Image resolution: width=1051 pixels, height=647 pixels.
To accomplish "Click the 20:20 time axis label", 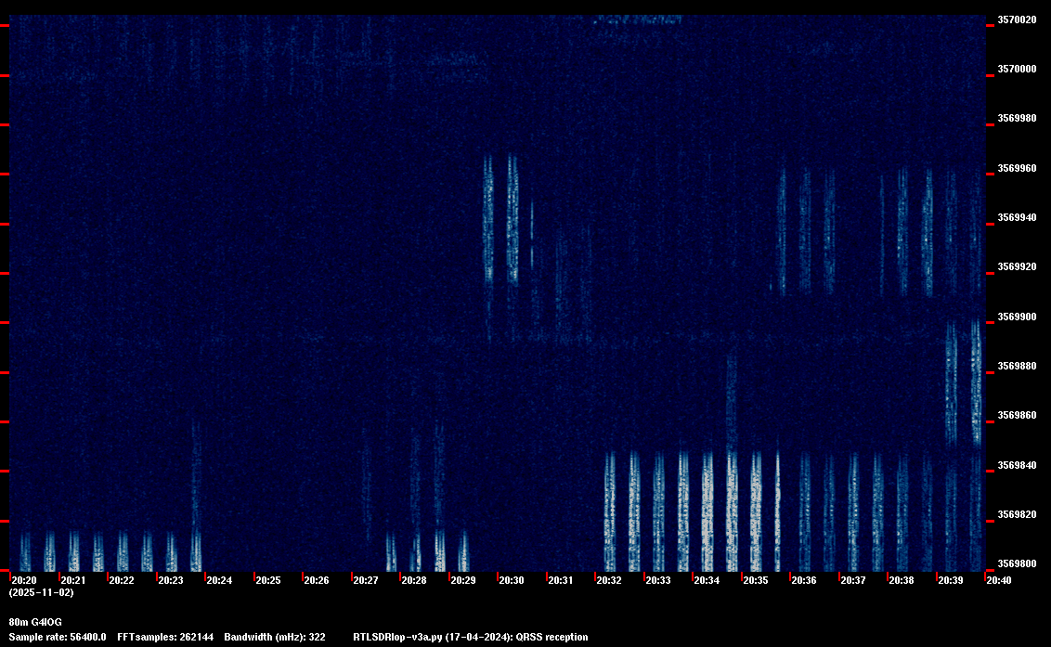I will click(x=24, y=580).
